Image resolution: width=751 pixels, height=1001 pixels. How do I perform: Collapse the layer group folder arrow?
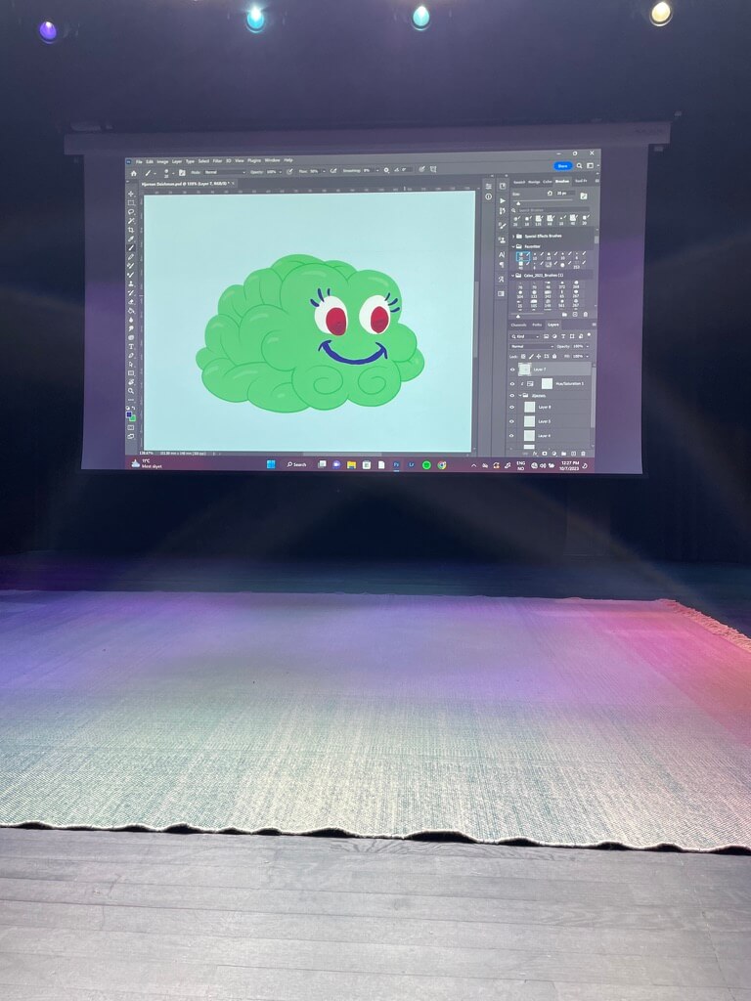click(x=521, y=396)
